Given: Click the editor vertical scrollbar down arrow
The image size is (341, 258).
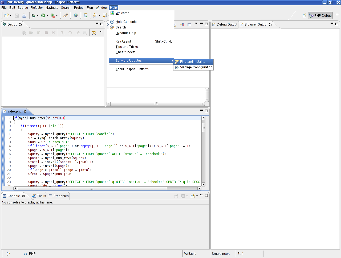Looking at the screenshot, I should pos(203,184).
